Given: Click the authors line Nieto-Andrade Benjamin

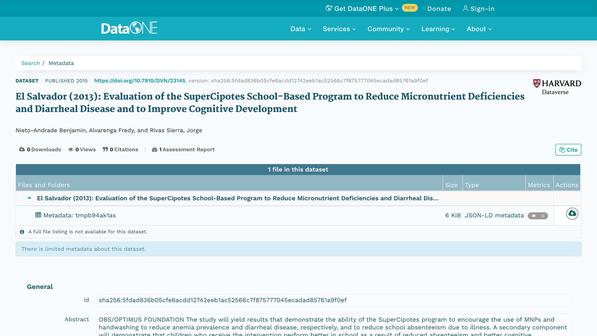Looking at the screenshot, I should coord(109,130).
